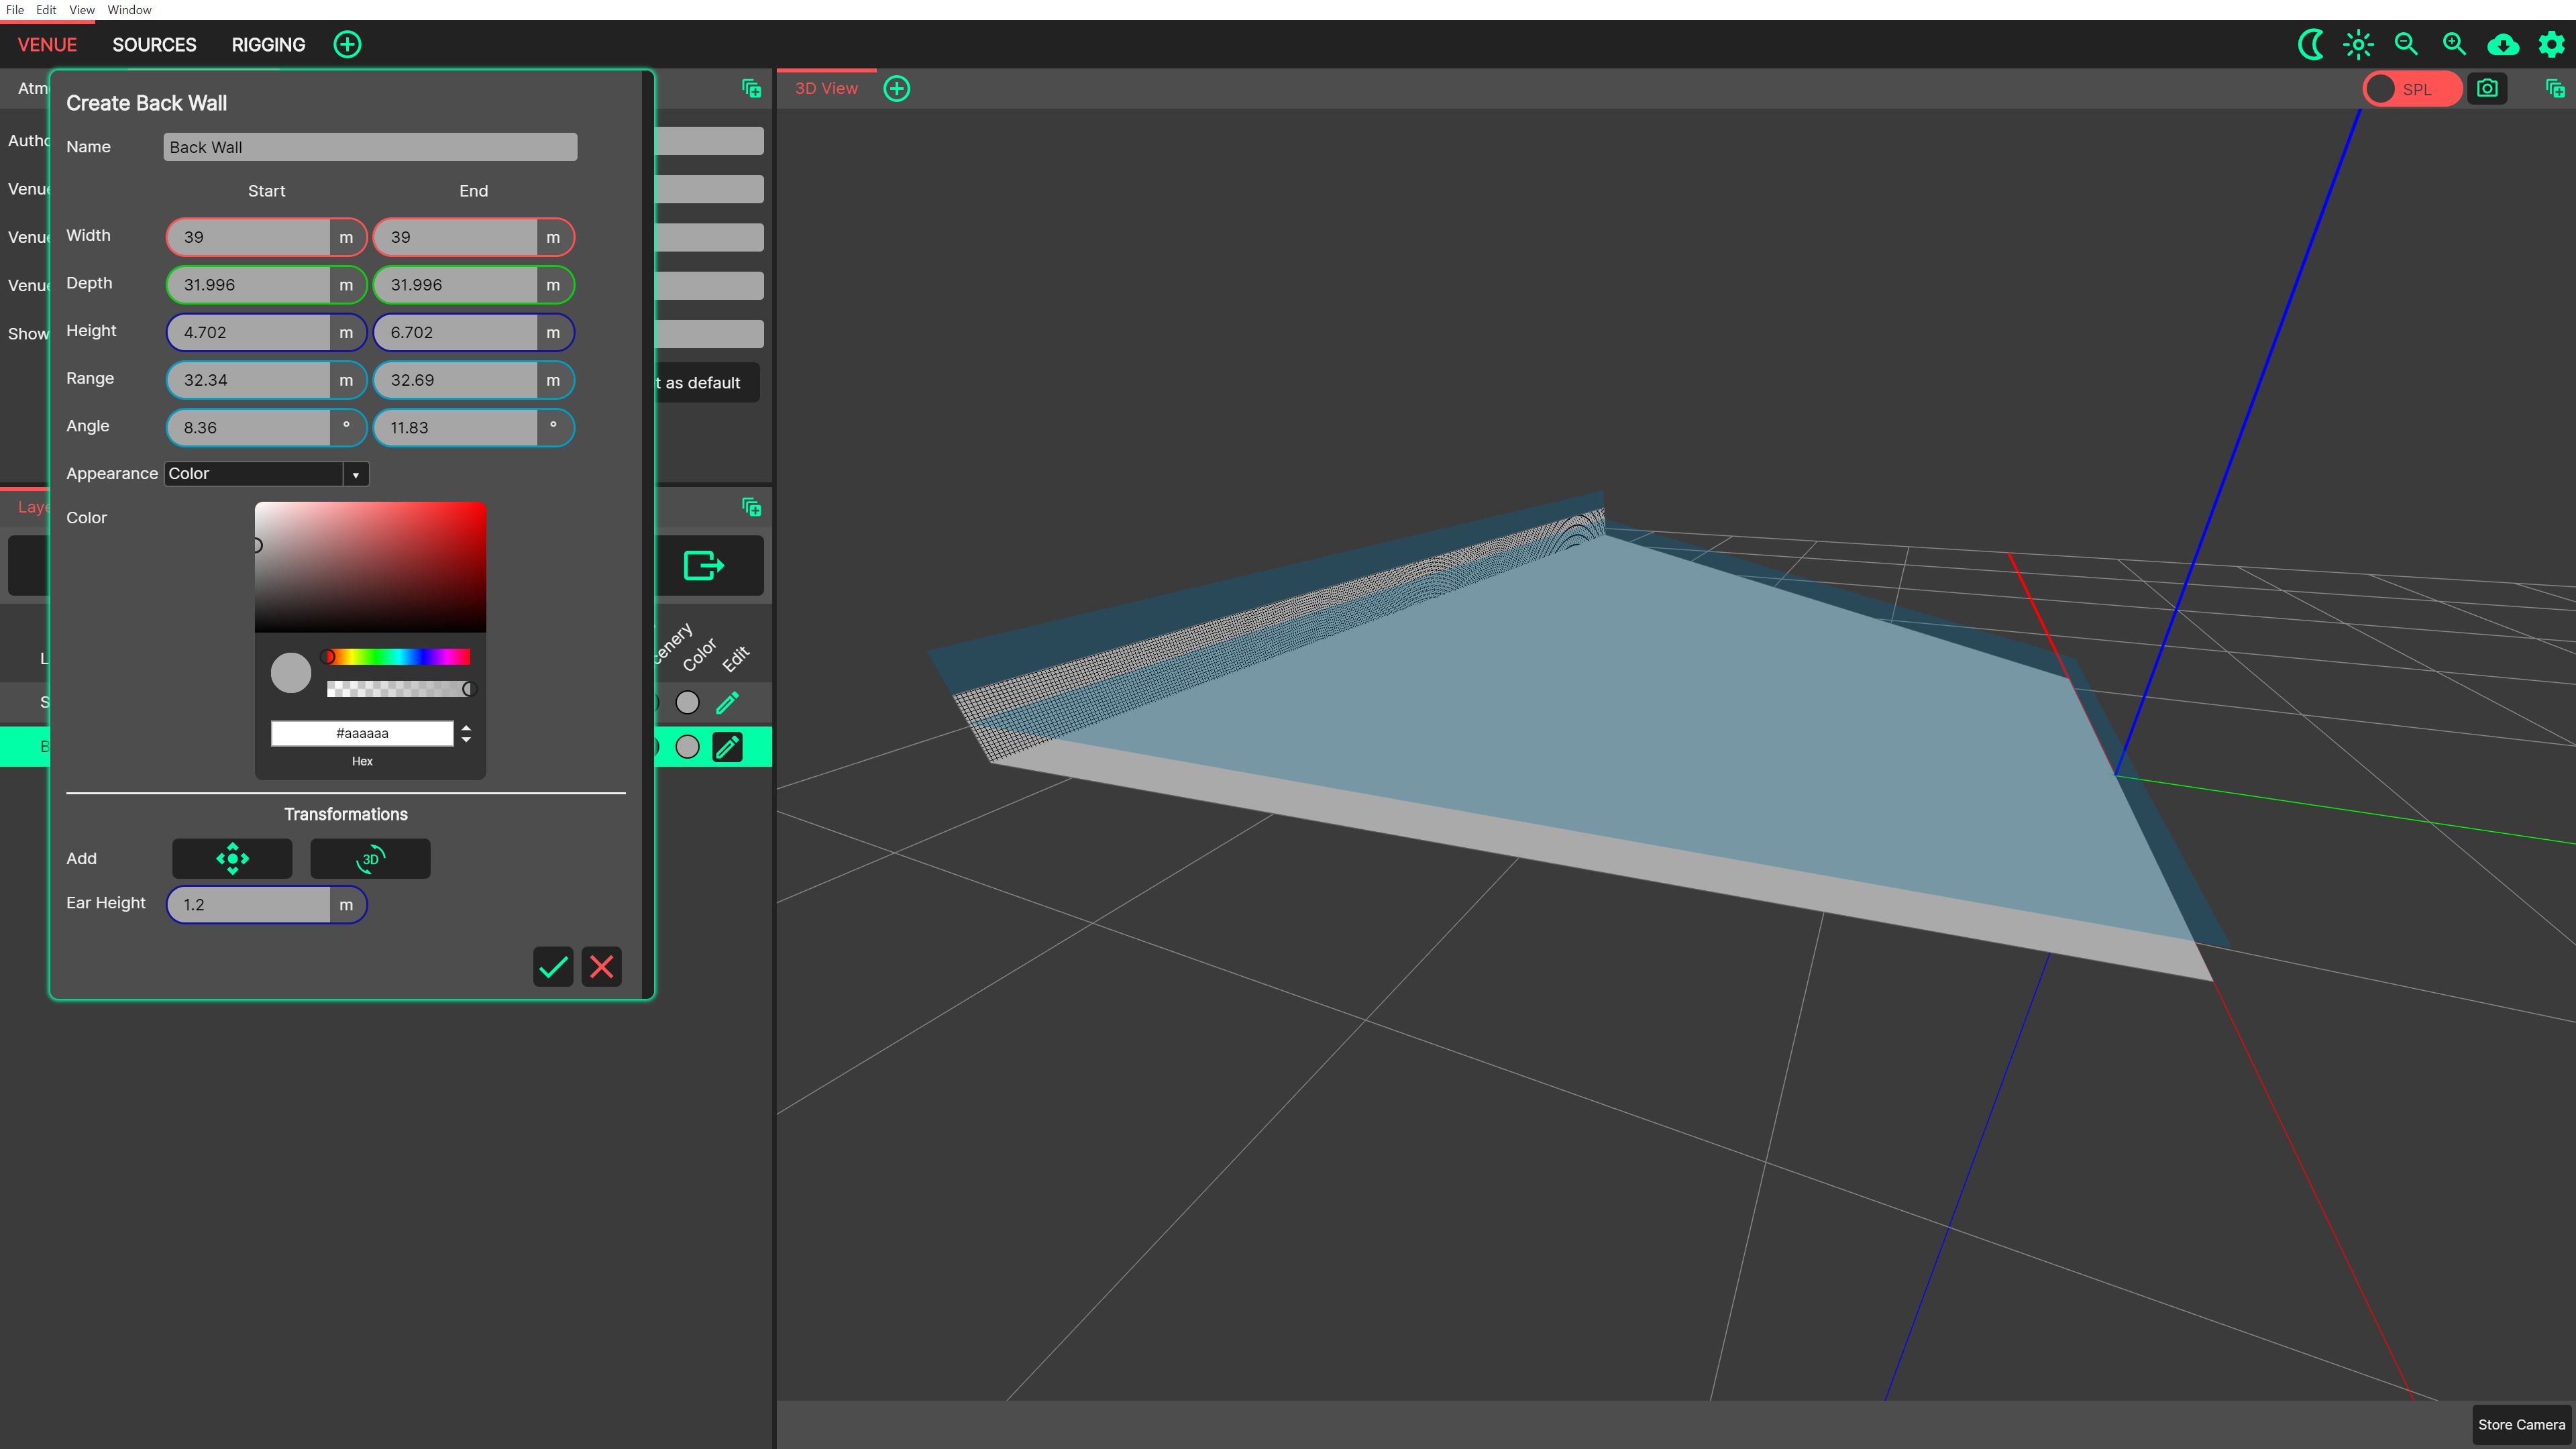Add a 3D rotation transformation
2576x1449 pixels.
coord(370,858)
